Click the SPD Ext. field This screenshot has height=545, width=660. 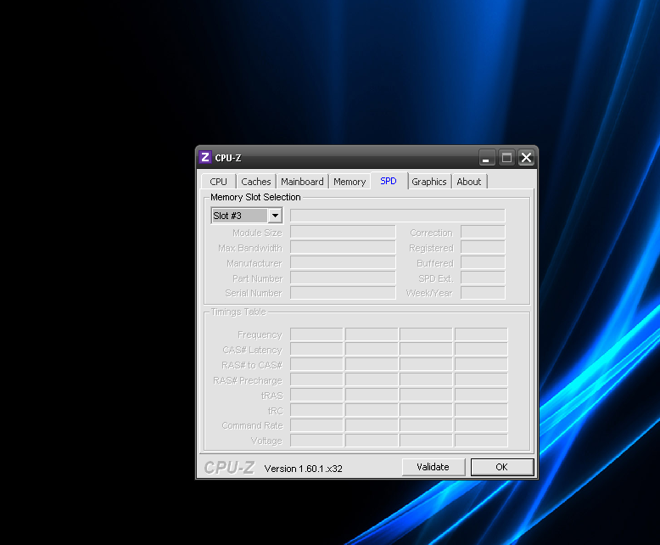483,278
